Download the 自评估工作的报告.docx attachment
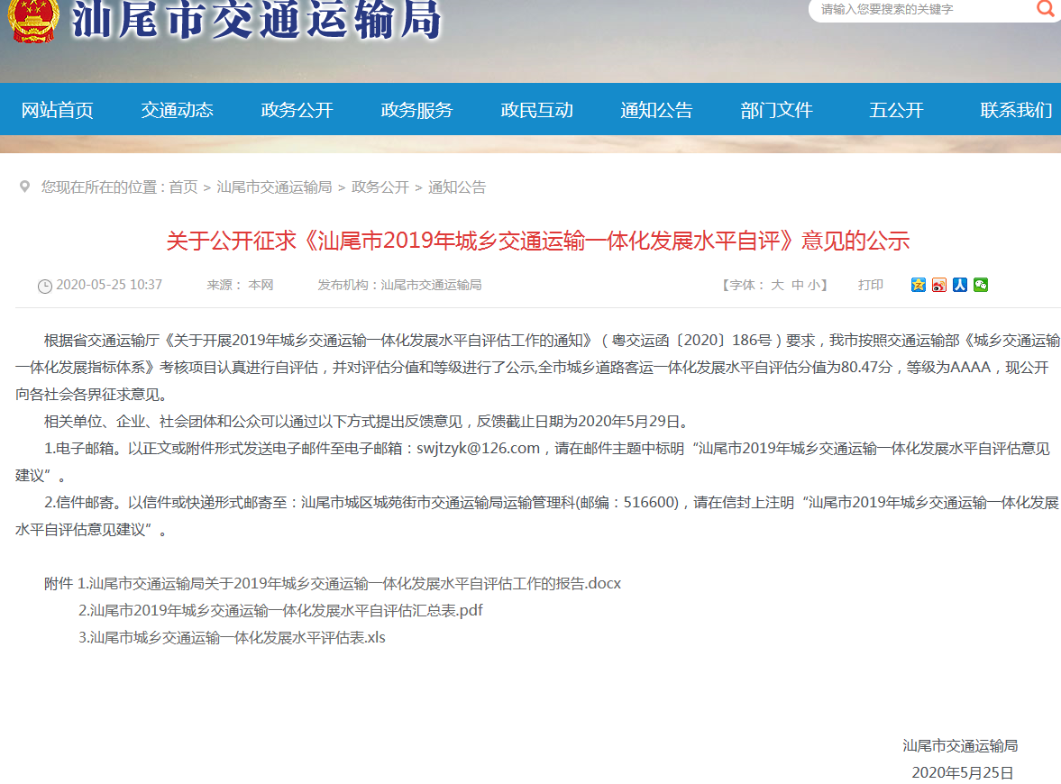 350,583
